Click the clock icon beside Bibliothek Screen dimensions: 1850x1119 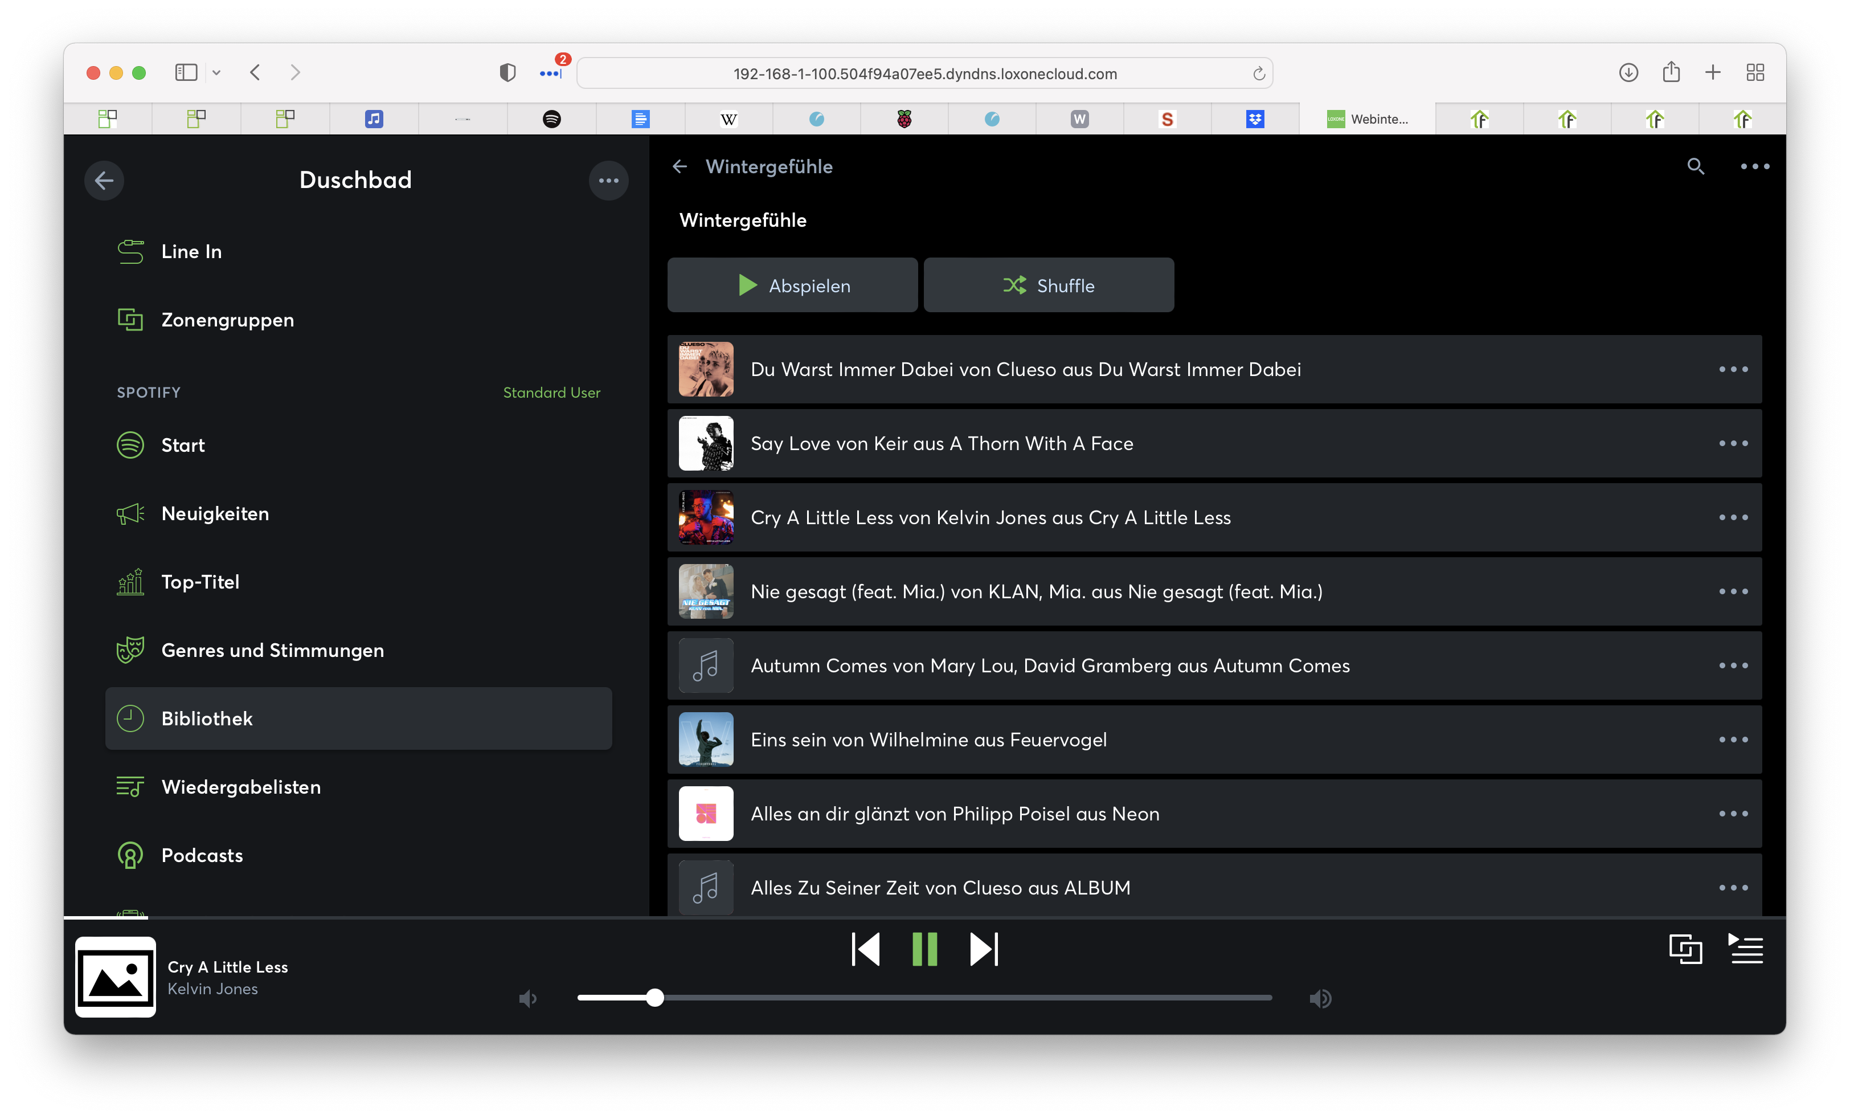coord(130,718)
